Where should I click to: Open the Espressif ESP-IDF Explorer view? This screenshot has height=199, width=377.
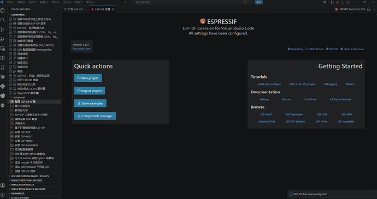[3, 95]
